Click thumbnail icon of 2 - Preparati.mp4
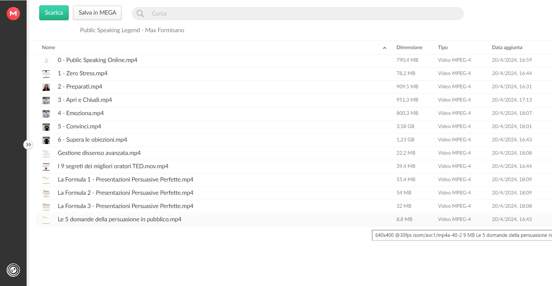The image size is (552, 286). (x=46, y=87)
